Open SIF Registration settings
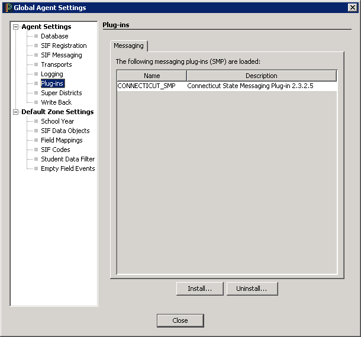 (x=63, y=46)
